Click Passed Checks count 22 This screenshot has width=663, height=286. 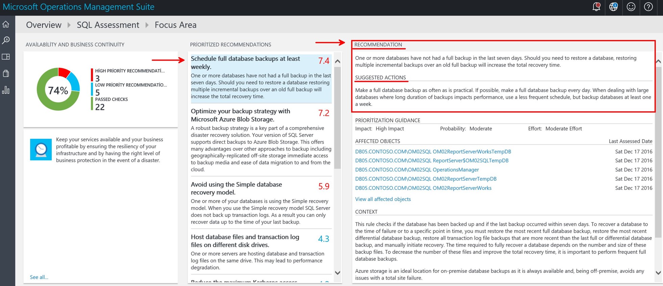point(100,107)
